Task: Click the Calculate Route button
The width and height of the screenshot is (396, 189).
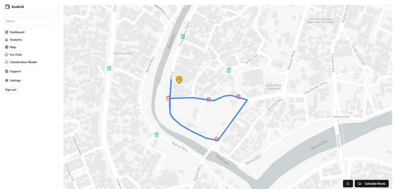Action: [371, 184]
